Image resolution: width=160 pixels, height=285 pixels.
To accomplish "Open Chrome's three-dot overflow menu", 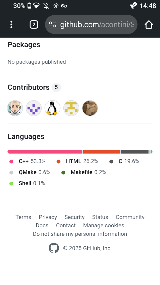I will (x=11, y=25).
